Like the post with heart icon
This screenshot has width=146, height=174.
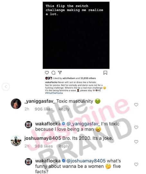47,73
